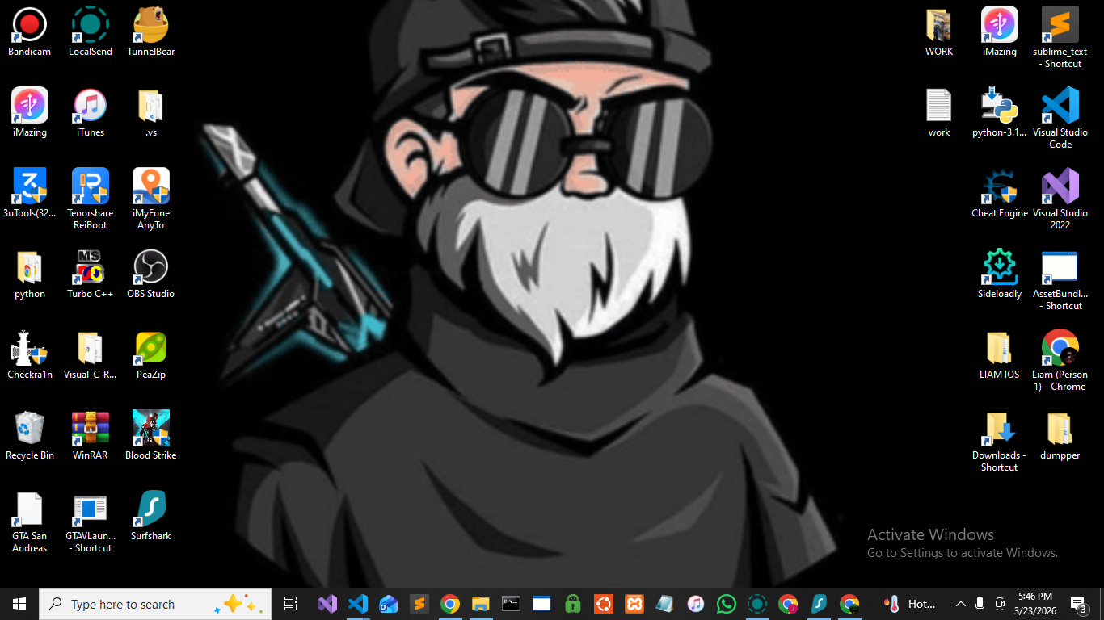
Task: Expand the hidden system tray icons chevron
Action: 960,604
